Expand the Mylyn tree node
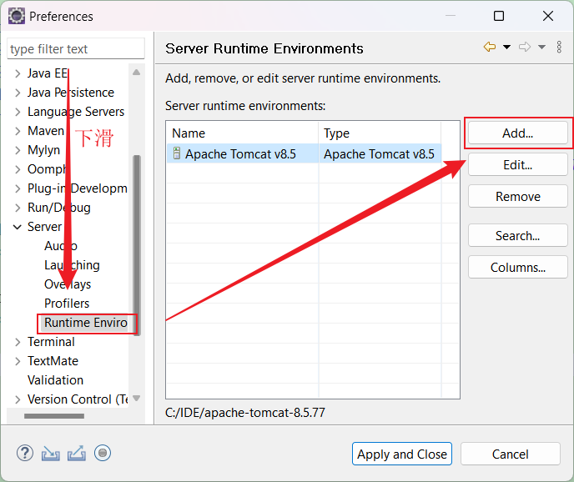This screenshot has width=574, height=482. pyautogui.click(x=18, y=150)
